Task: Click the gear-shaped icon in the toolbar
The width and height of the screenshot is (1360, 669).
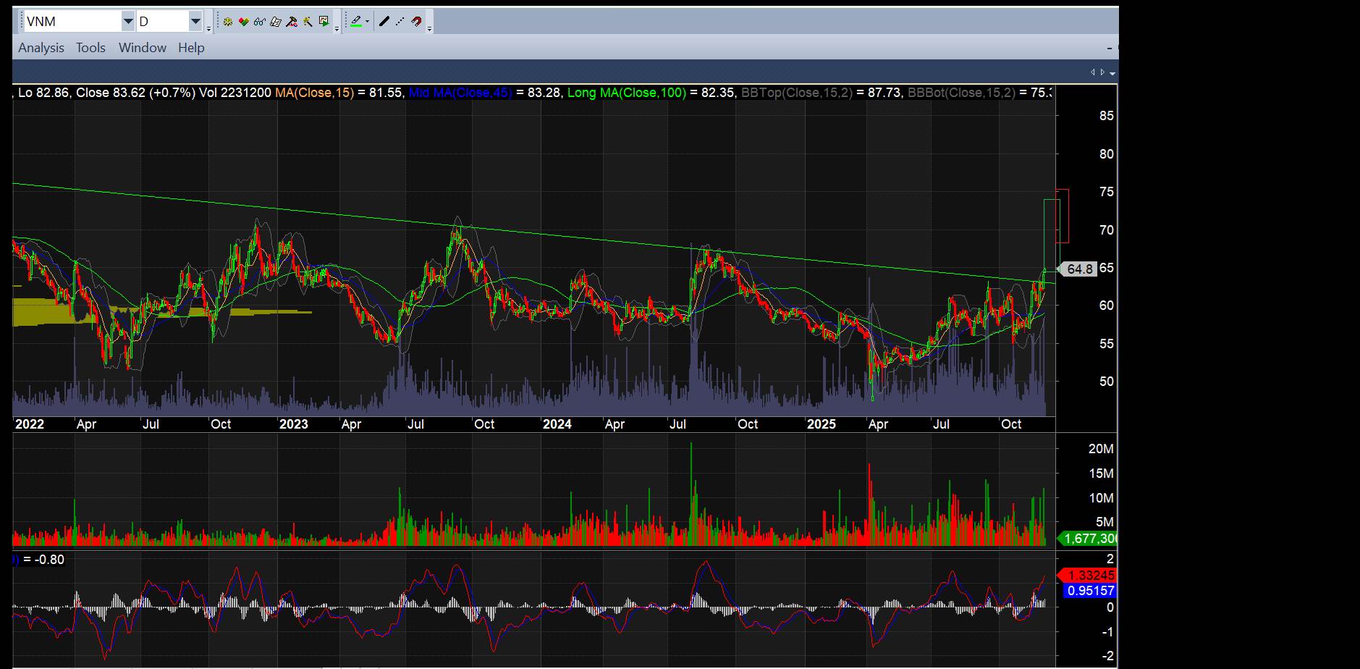Action: (x=227, y=22)
